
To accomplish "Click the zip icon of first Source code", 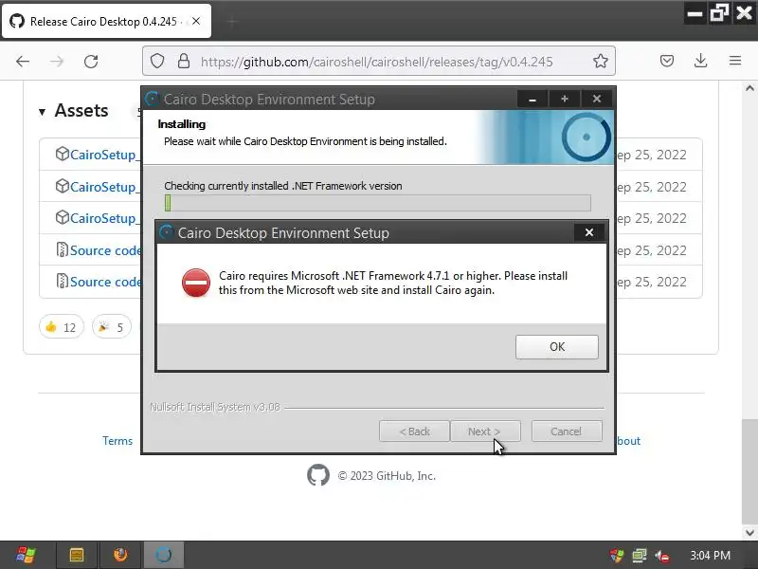I will click(62, 250).
